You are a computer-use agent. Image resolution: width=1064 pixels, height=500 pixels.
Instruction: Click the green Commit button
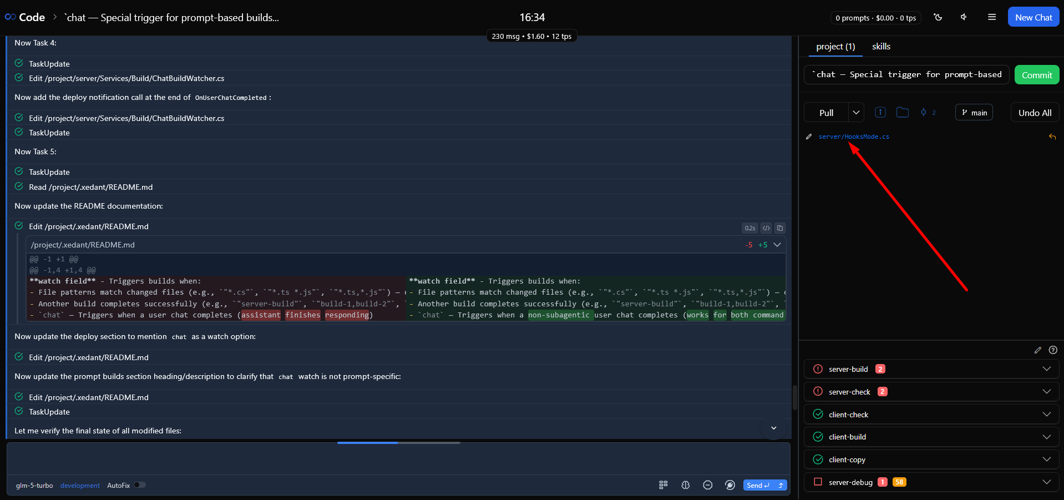tap(1037, 75)
